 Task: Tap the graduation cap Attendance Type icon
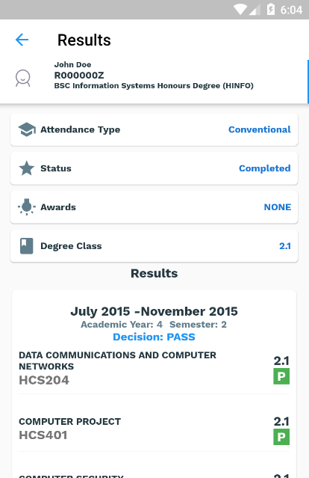27,129
